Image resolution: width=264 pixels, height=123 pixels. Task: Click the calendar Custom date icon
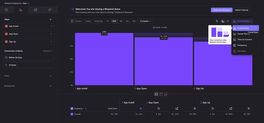[72, 21]
